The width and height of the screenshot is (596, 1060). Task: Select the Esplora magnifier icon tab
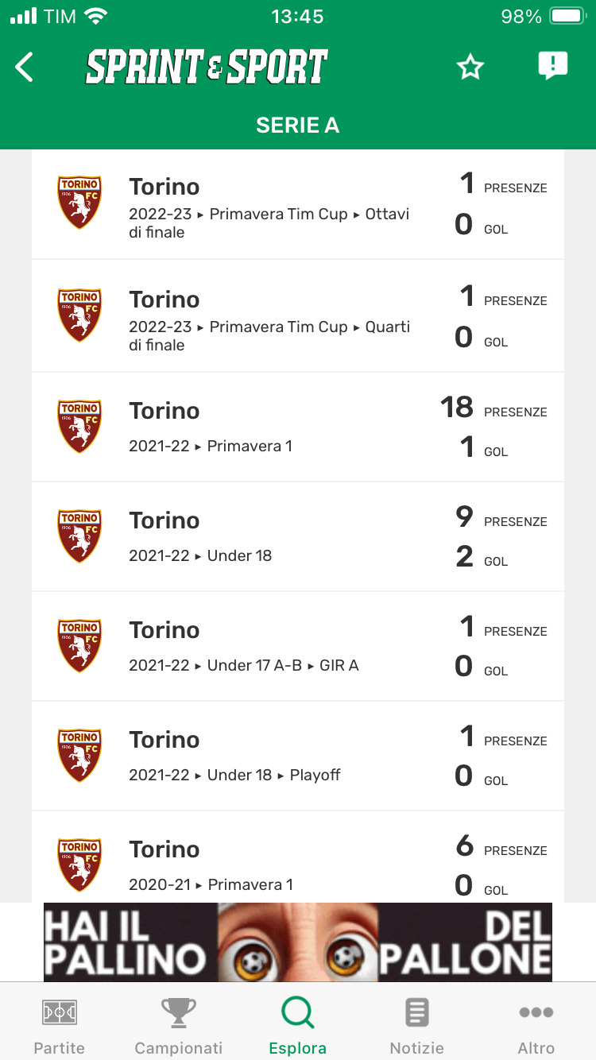click(298, 1025)
